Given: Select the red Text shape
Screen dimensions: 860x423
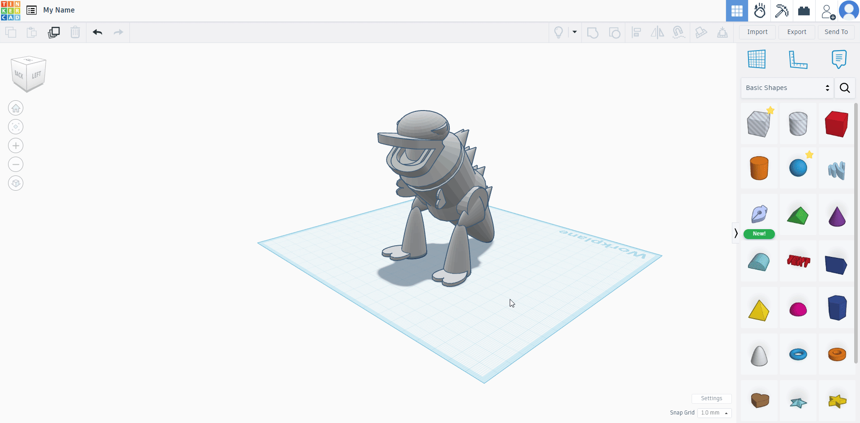Looking at the screenshot, I should point(798,261).
